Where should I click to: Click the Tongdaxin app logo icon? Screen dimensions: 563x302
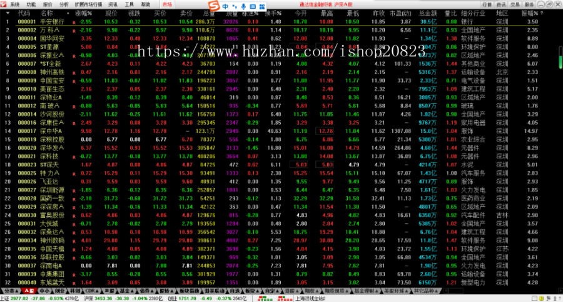tap(4, 4)
